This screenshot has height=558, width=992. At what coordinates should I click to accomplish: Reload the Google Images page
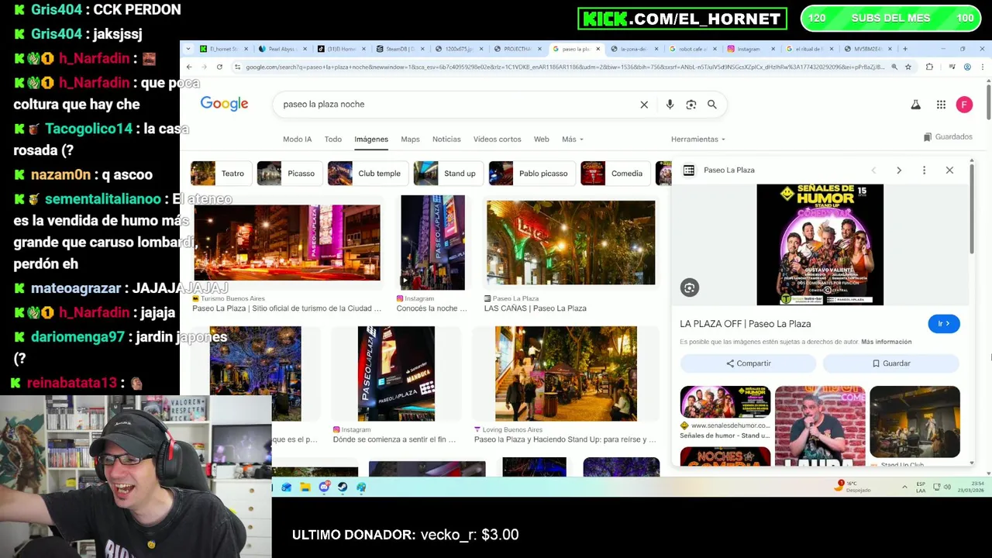219,67
